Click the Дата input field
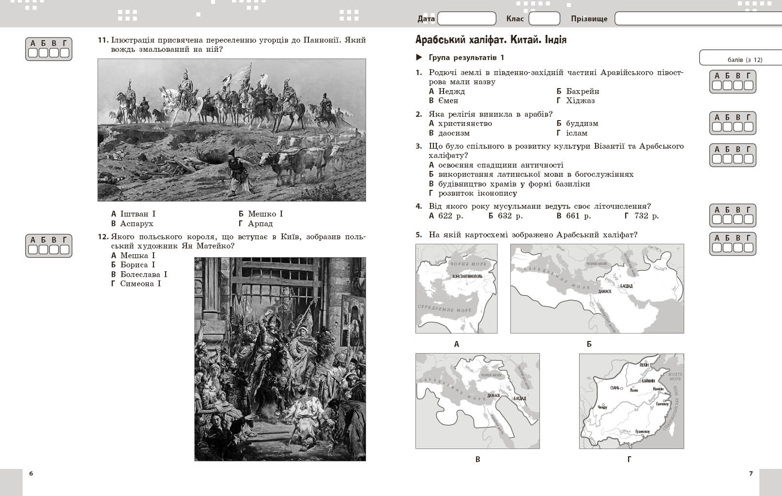 466,19
